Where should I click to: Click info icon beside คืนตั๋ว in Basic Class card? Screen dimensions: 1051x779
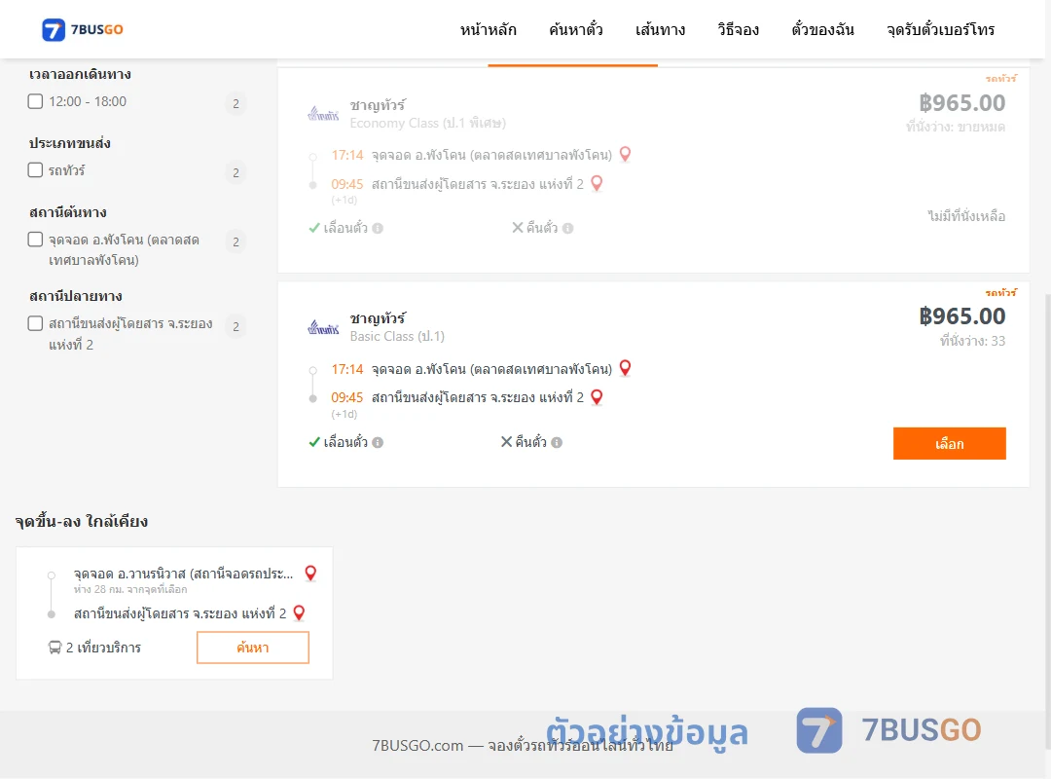pyautogui.click(x=557, y=442)
